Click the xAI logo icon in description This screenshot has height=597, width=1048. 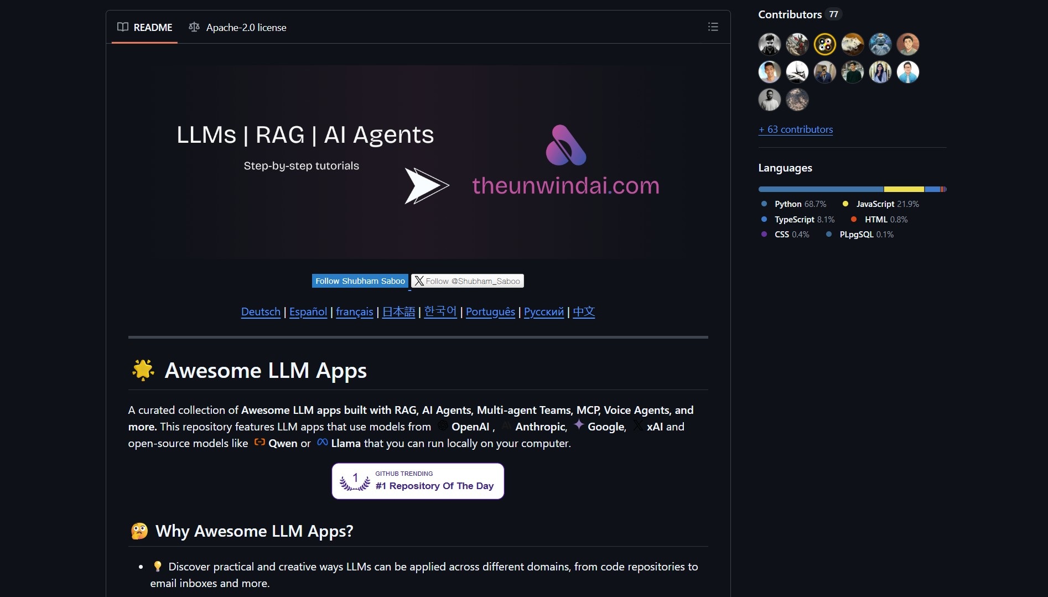tap(638, 425)
